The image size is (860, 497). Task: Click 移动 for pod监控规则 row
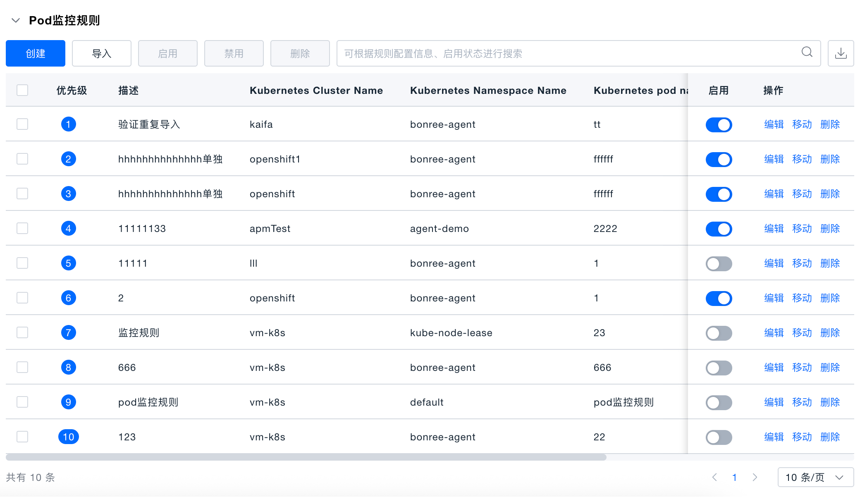[802, 402]
